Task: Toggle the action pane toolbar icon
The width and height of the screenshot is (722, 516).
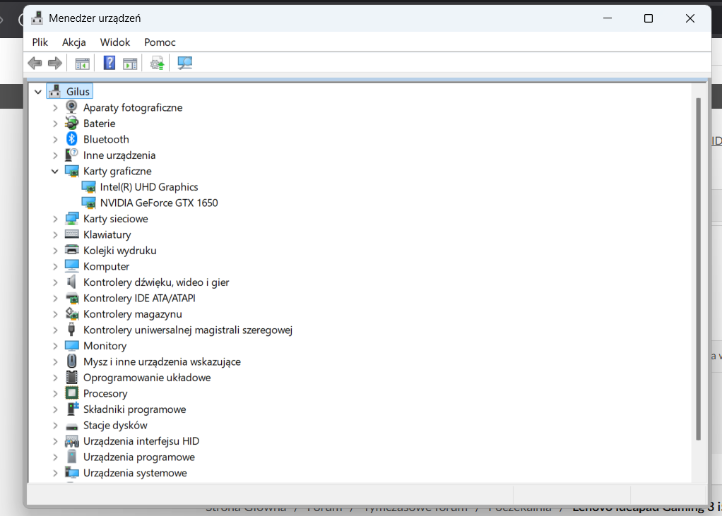Action: (130, 64)
